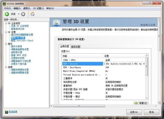Select 平滑处理 - 模式 row
Screen dimensions: 164x119
104,97
